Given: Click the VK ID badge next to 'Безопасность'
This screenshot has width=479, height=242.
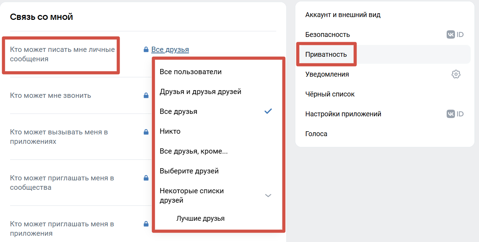Looking at the screenshot, I should pyautogui.click(x=455, y=34).
